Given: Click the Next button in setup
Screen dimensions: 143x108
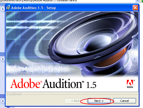Looking at the screenshot, I should pos(99,101).
